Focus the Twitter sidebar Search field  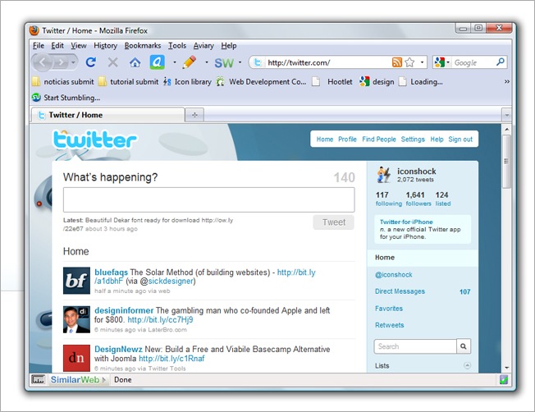pyautogui.click(x=415, y=346)
